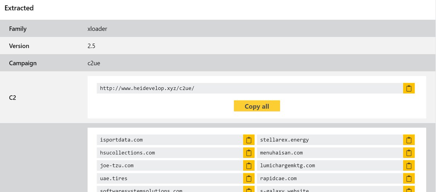The image size is (436, 192).
Task: Copy menuhaisan.com using its clipboard icon
Action: pos(409,153)
